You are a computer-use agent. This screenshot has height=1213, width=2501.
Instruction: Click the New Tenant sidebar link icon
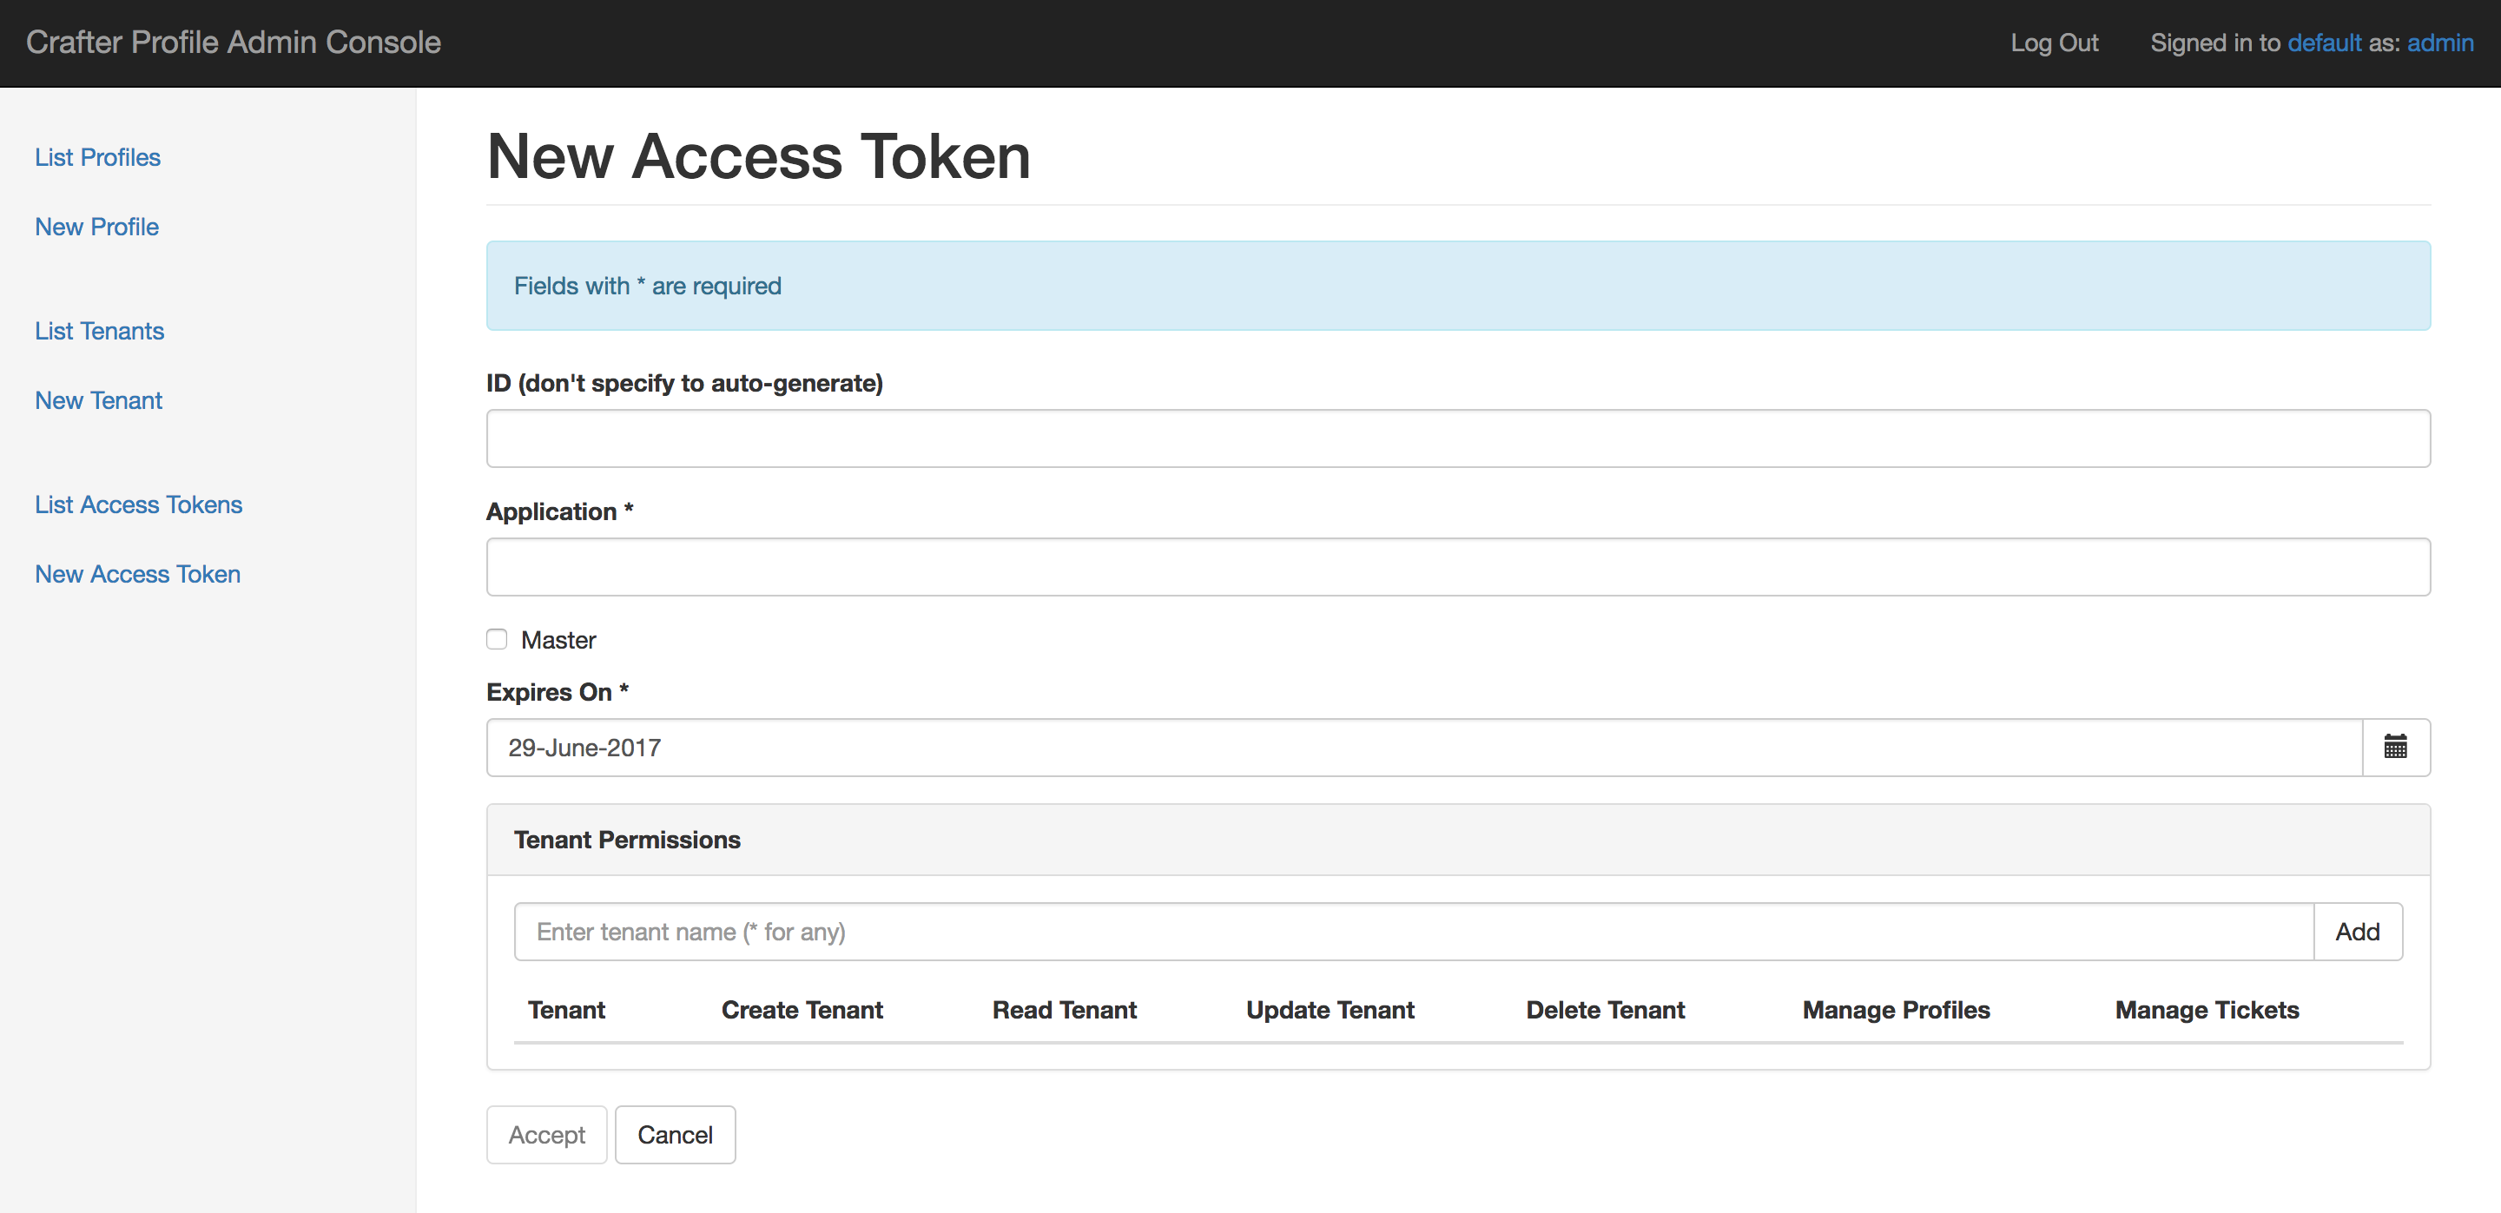click(x=99, y=400)
